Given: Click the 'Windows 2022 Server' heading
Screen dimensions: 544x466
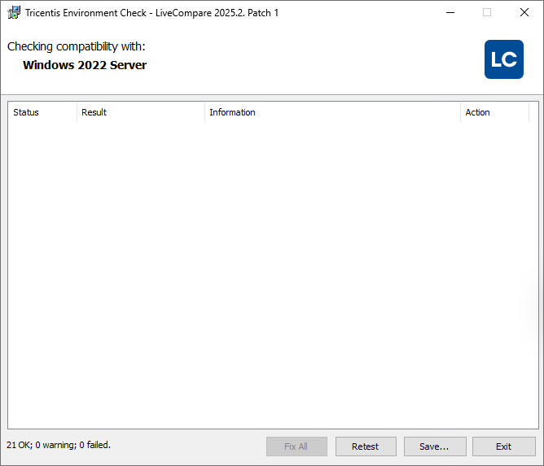Looking at the screenshot, I should click(85, 65).
